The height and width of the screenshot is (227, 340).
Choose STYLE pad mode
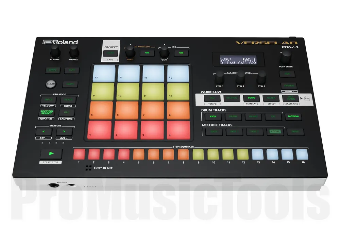68,100
